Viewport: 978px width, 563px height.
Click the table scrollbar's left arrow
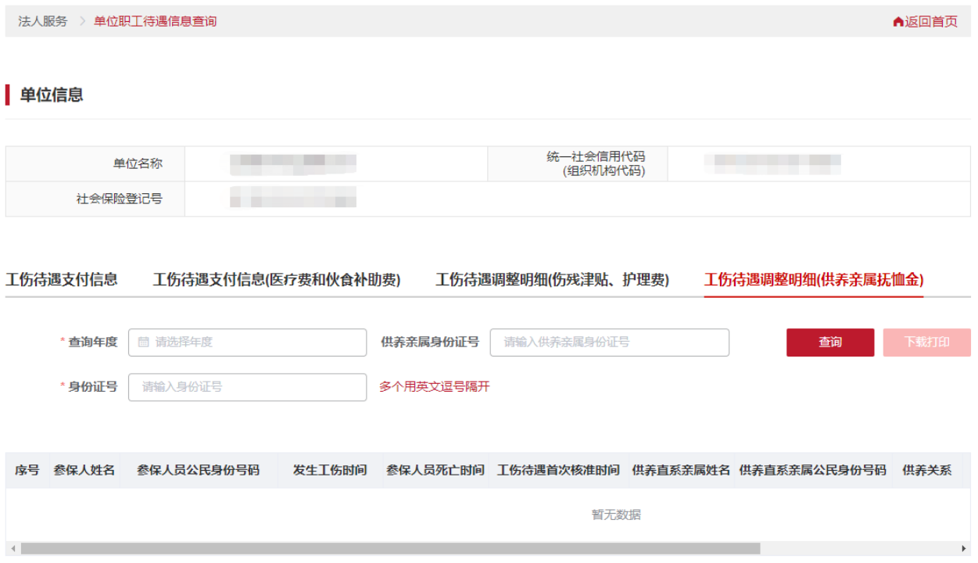[13, 549]
